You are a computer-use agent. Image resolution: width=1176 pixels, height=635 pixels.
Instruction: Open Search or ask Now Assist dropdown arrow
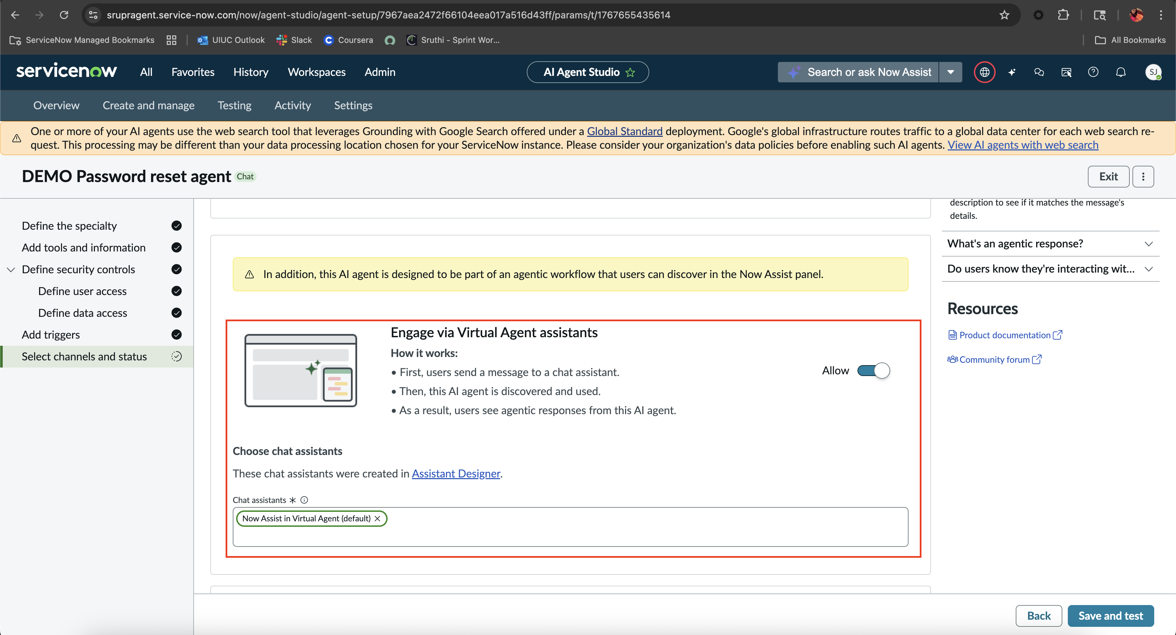(x=950, y=72)
